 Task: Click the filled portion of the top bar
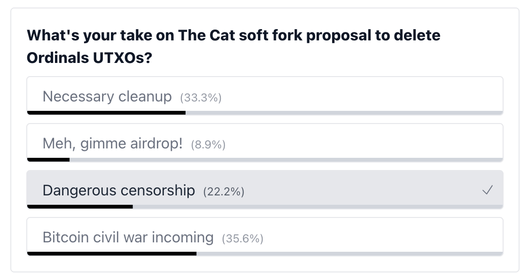pos(107,113)
